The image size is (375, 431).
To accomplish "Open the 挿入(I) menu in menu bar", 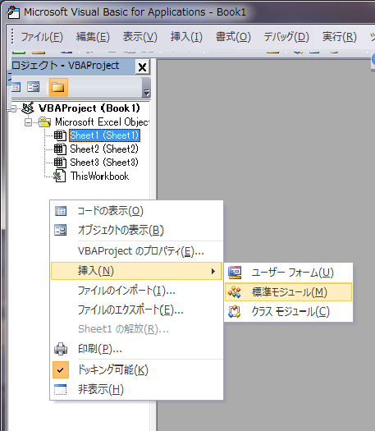I will [186, 37].
